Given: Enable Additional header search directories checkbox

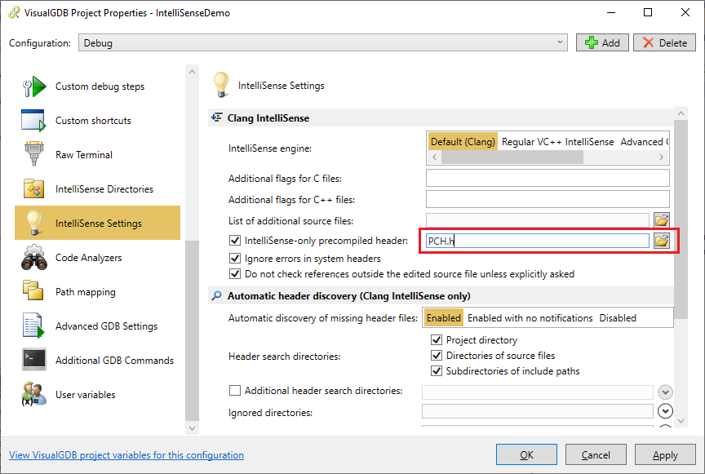Looking at the screenshot, I should coord(235,390).
